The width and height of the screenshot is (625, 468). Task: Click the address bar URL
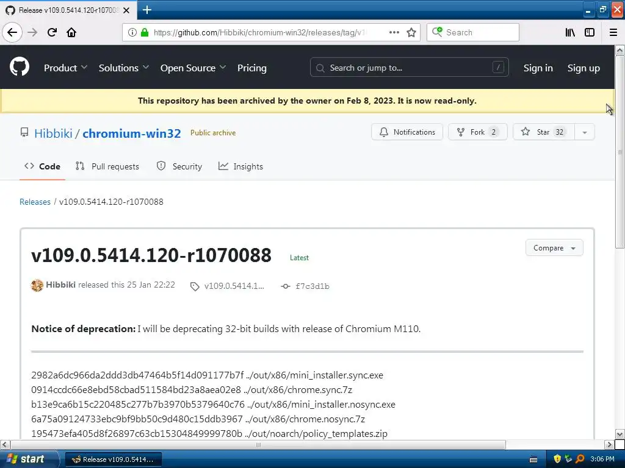259,33
